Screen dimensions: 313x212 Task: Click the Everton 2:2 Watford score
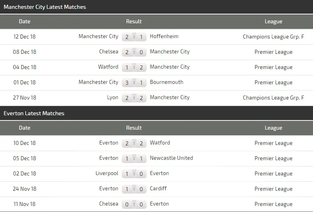[x=134, y=144]
